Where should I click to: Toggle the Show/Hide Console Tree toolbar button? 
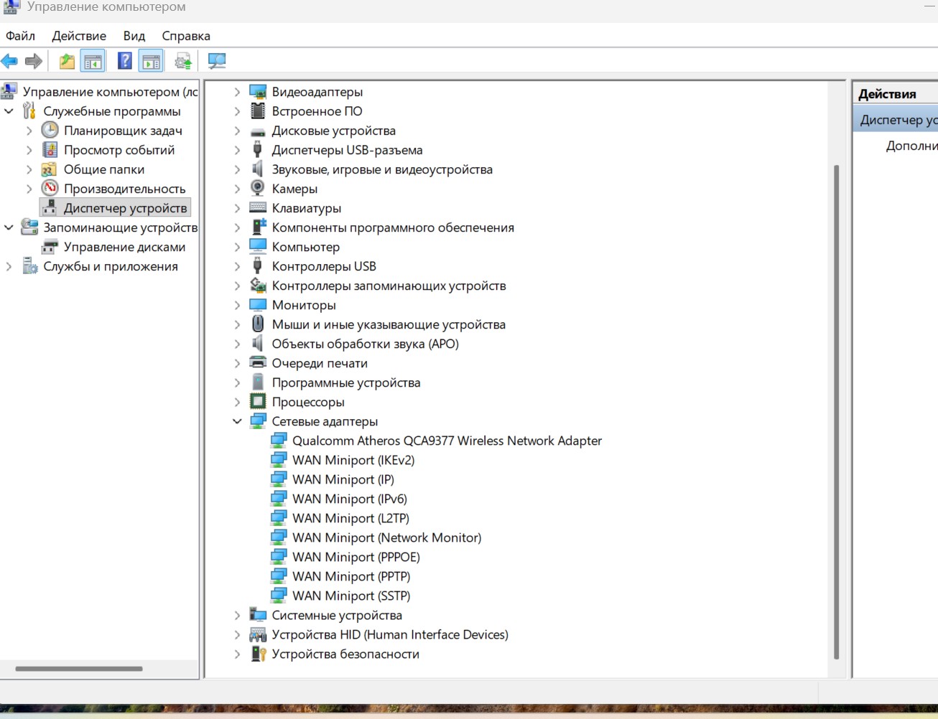coord(93,61)
